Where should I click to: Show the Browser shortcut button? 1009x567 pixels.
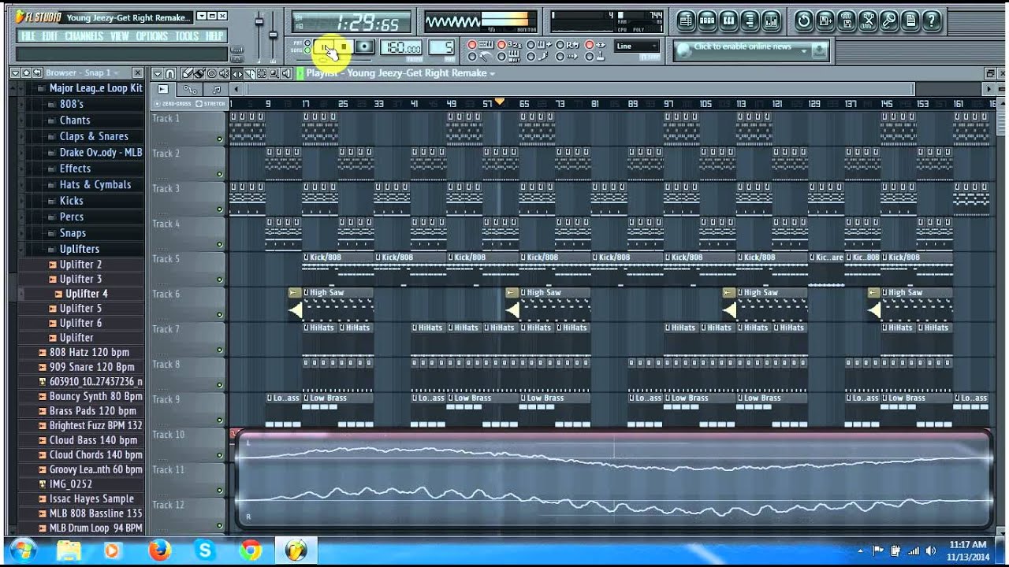(x=750, y=20)
